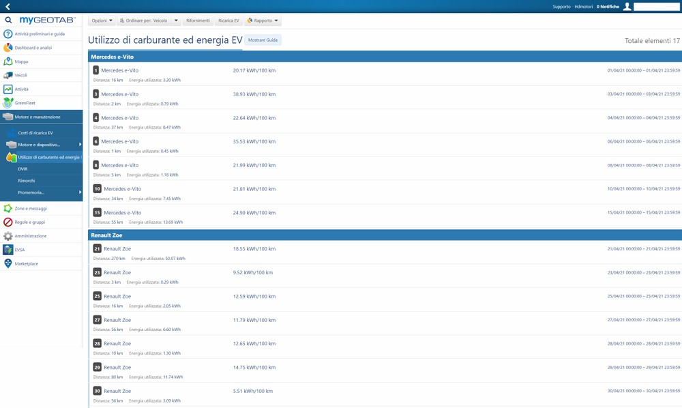The height and width of the screenshot is (408, 682).
Task: Click day badge 30 for Renault Zoe
Action: [x=98, y=391]
